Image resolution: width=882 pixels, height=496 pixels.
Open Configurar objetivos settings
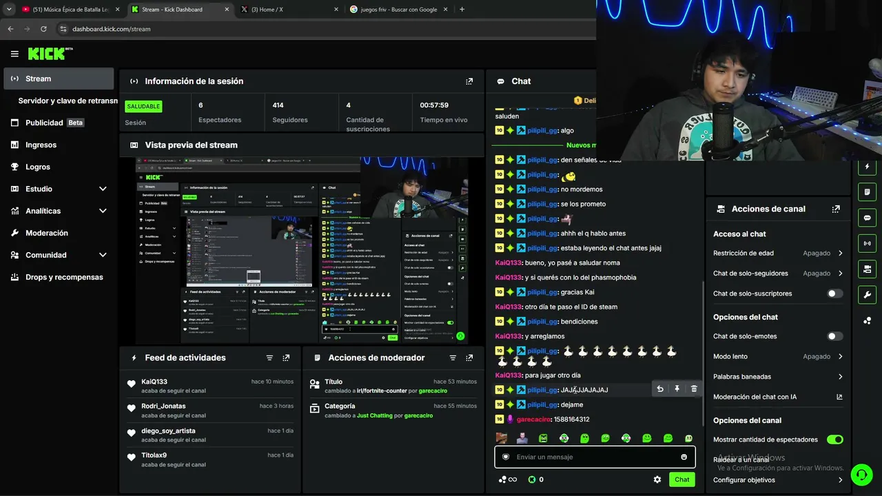click(x=778, y=480)
